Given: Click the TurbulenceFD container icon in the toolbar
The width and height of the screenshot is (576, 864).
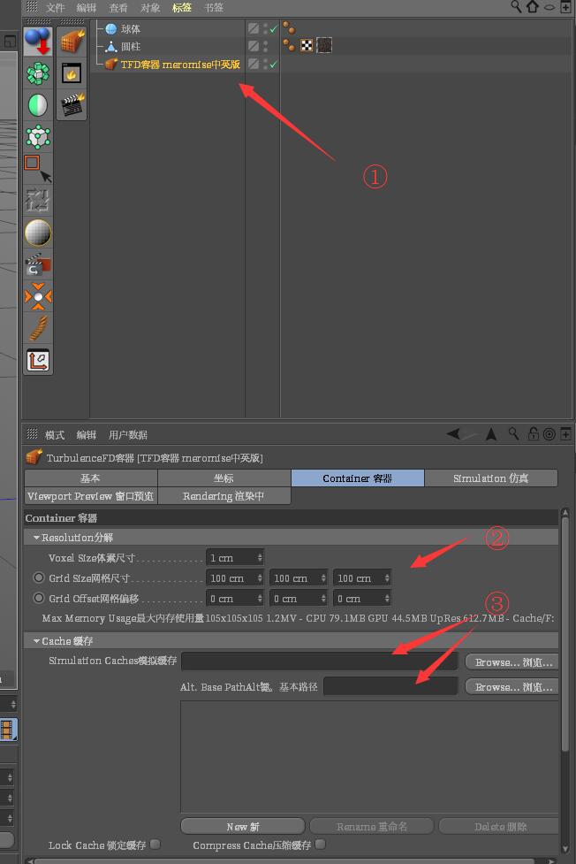Looking at the screenshot, I should click(72, 42).
